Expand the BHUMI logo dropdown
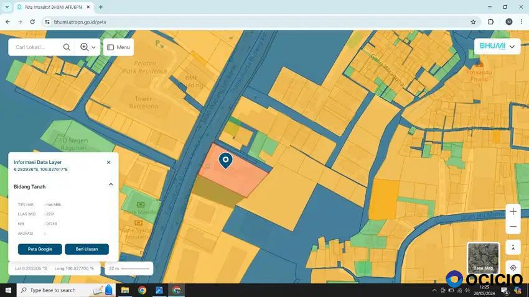 (x=512, y=47)
